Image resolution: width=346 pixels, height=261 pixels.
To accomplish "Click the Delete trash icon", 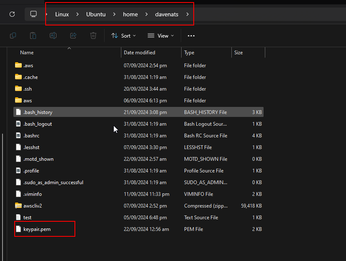I will click(x=93, y=36).
